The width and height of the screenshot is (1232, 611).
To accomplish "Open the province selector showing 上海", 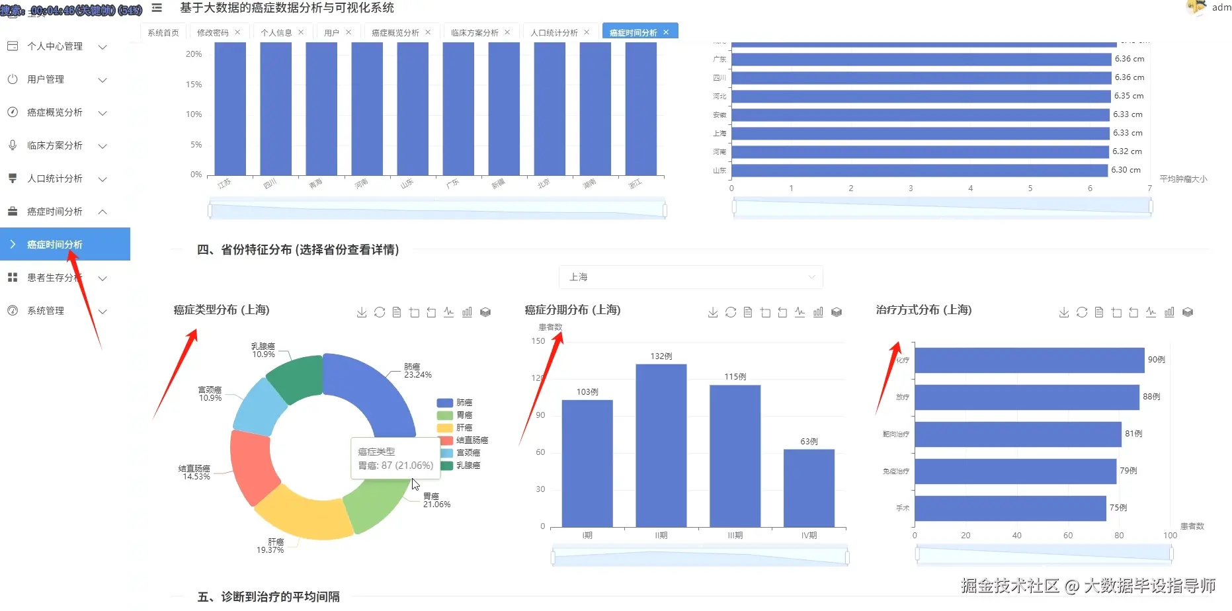I will [x=690, y=277].
